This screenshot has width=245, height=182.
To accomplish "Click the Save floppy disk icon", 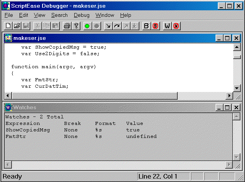I will pos(26,26).
